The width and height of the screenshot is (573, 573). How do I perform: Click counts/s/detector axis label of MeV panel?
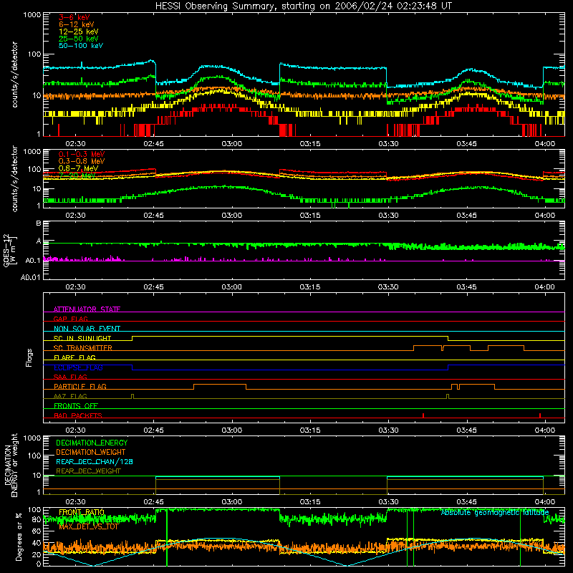(14, 178)
